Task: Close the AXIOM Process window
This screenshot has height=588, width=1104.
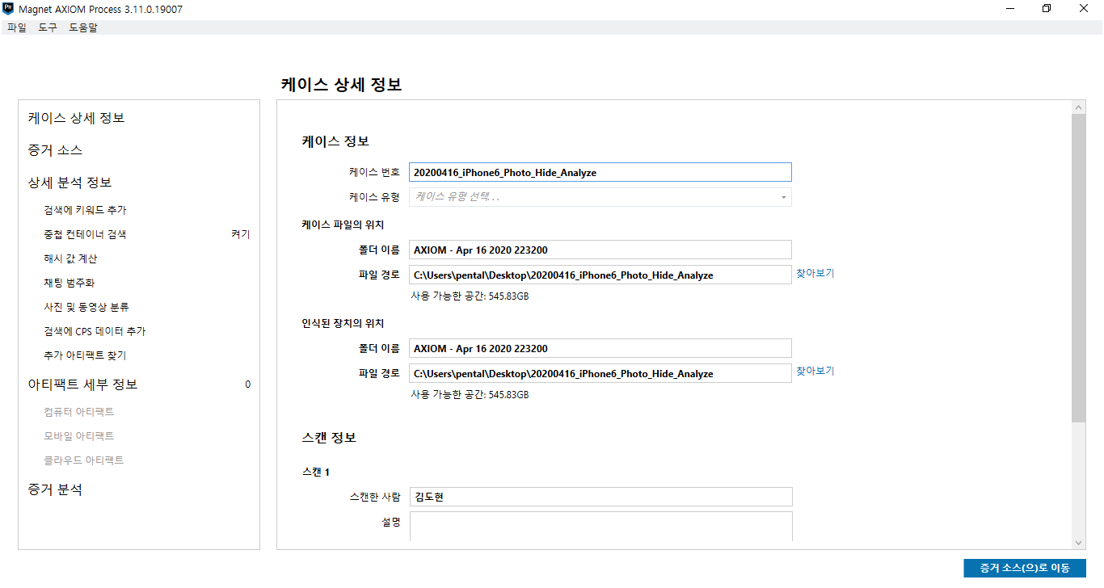Action: tap(1084, 9)
